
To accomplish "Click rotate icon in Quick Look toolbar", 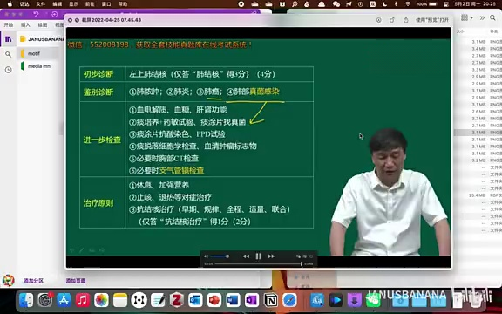I will [392, 20].
